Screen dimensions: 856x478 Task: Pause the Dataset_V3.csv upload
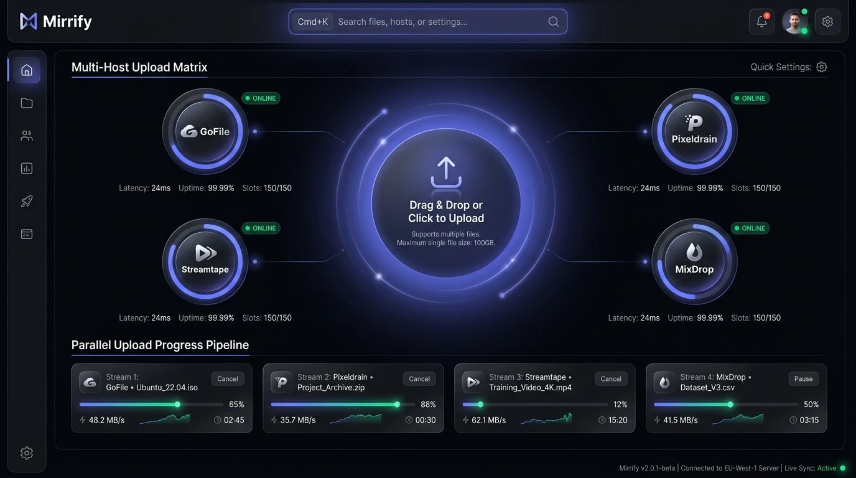point(803,379)
